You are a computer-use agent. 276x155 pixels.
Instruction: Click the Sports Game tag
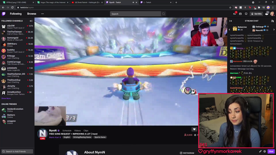click(100, 137)
